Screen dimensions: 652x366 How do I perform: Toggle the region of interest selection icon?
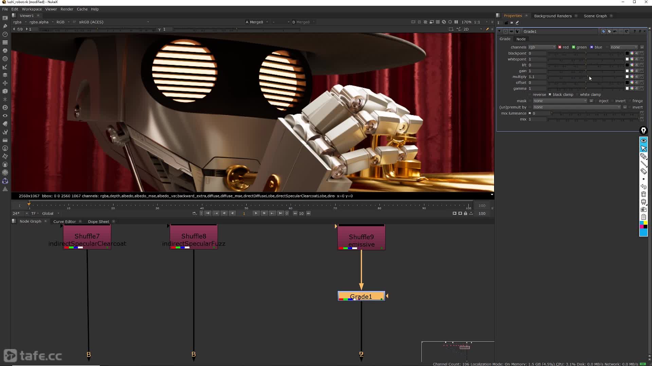pos(451,29)
